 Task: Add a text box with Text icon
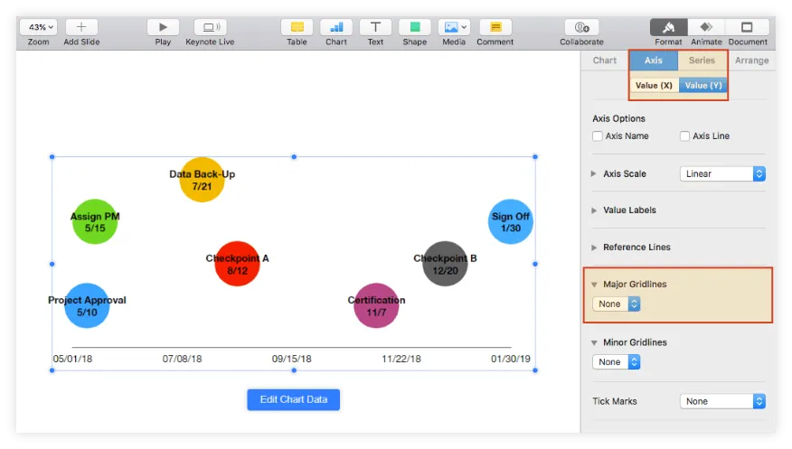coord(375,27)
